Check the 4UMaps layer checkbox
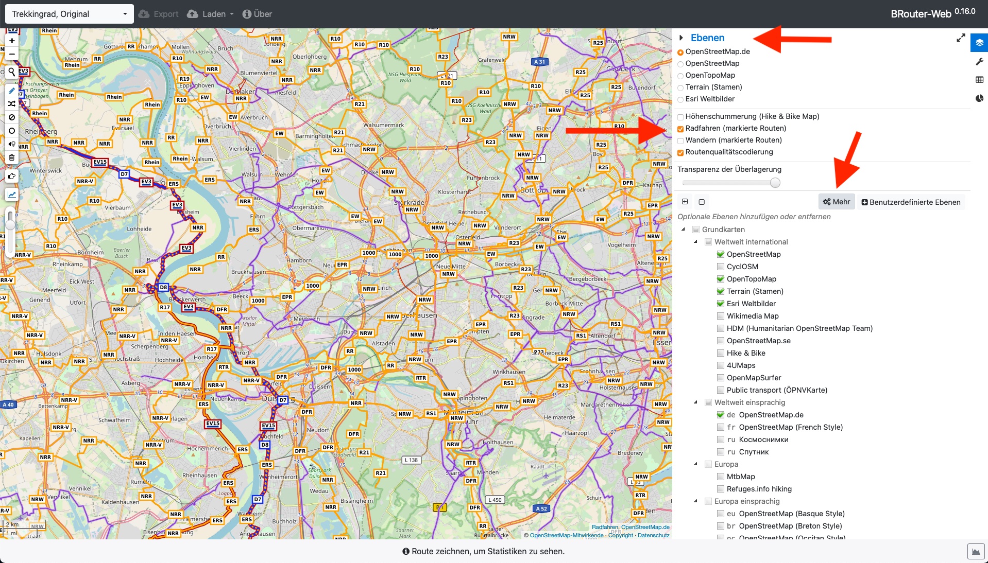 pos(721,365)
